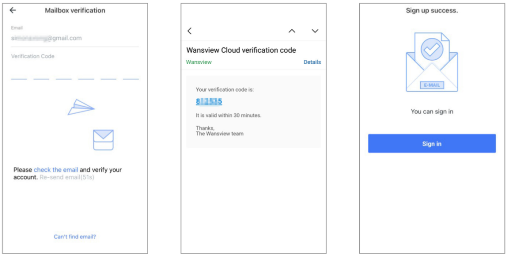Click the Email address field
The width and height of the screenshot is (511, 257).
click(75, 38)
